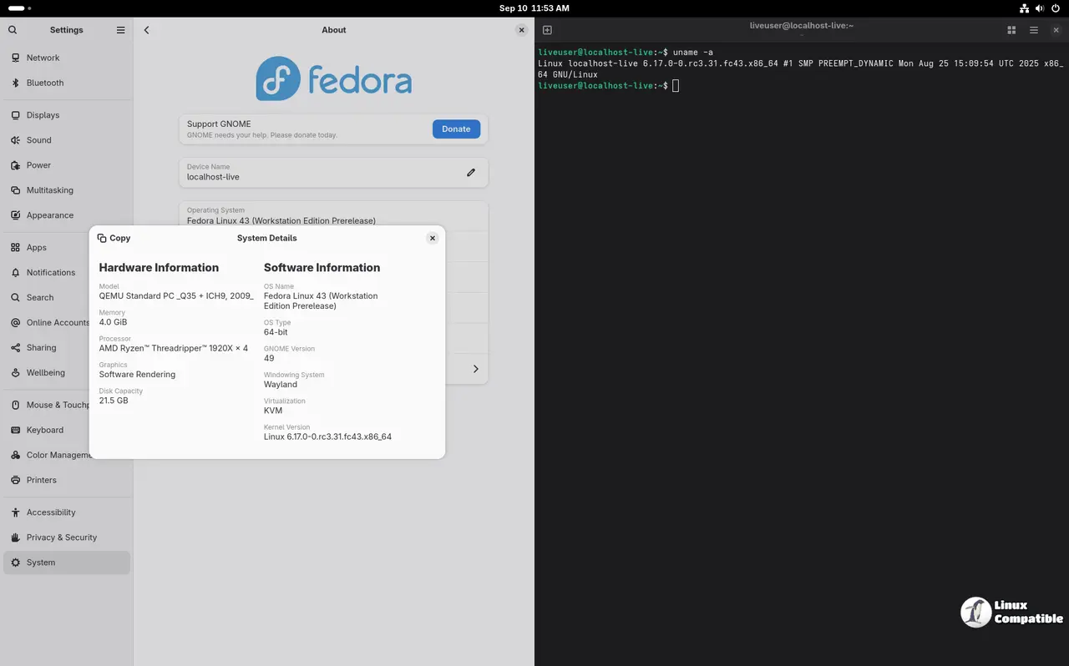Screen dimensions: 1069x666
Task: Click the search icon in Settings header
Action: [13, 30]
